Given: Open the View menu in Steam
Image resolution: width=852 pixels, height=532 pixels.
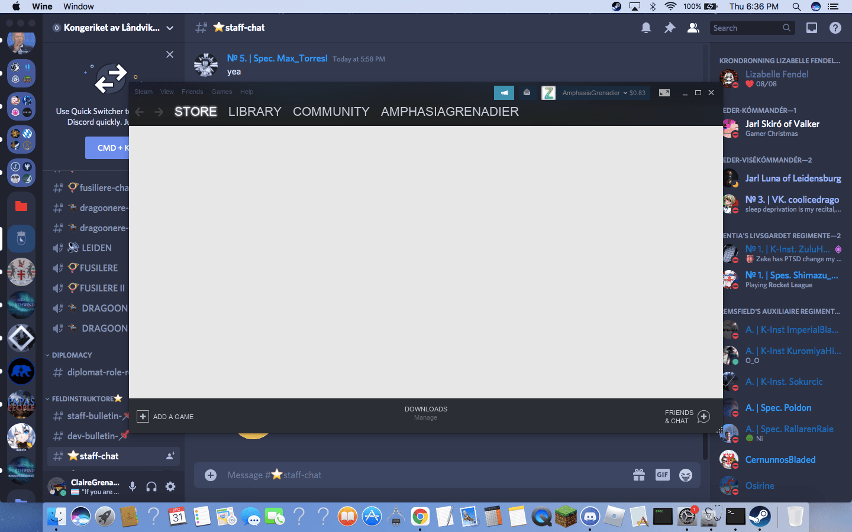Looking at the screenshot, I should [x=167, y=92].
